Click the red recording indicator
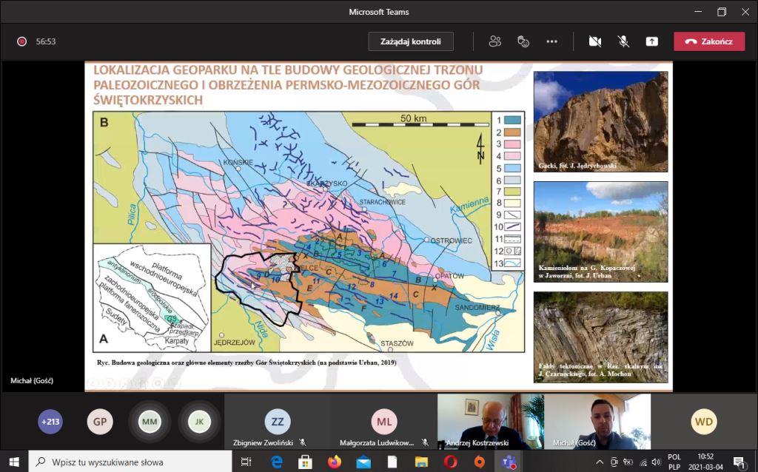 (x=22, y=41)
